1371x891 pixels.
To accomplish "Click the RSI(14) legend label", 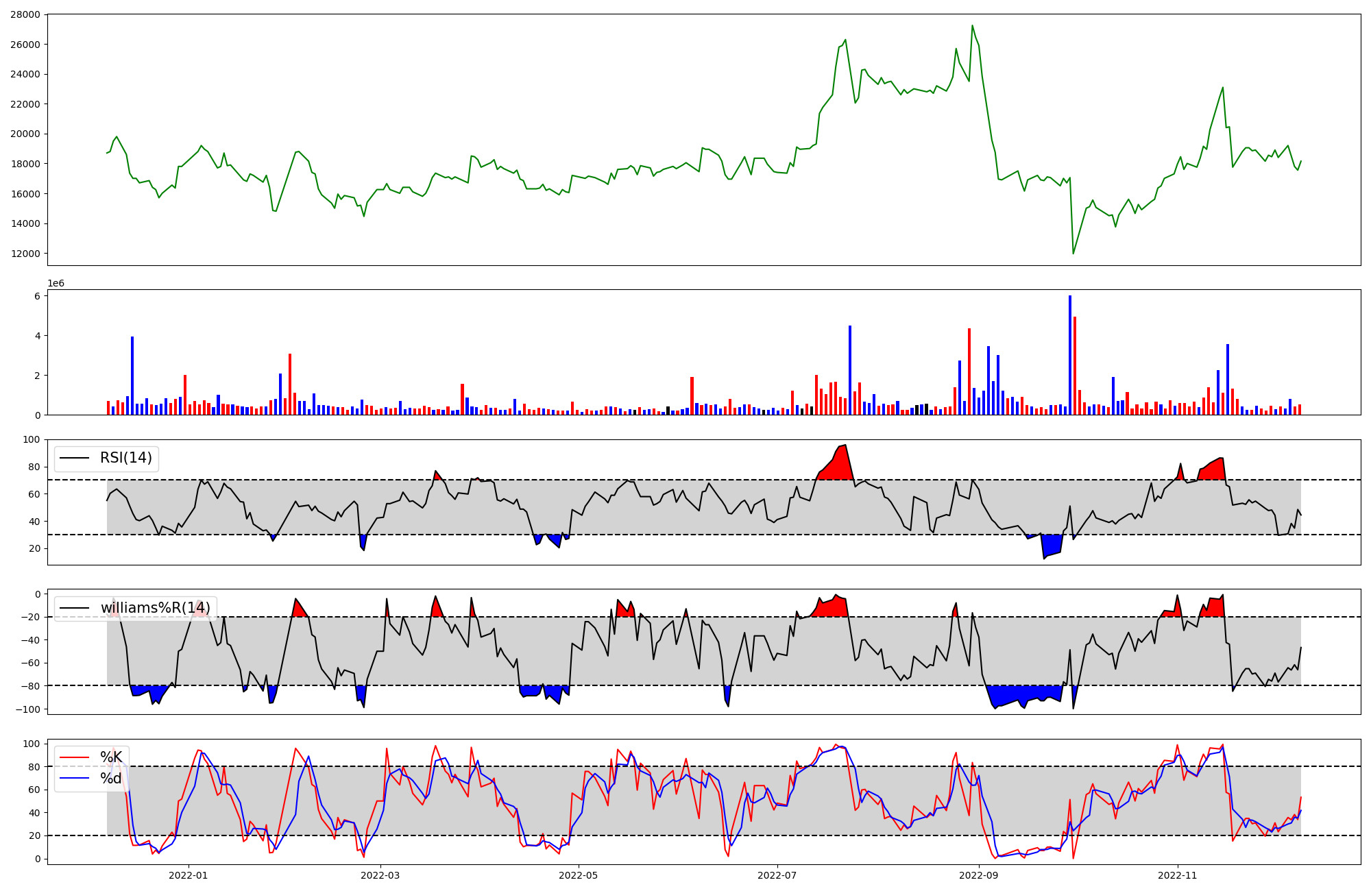I will (126, 458).
